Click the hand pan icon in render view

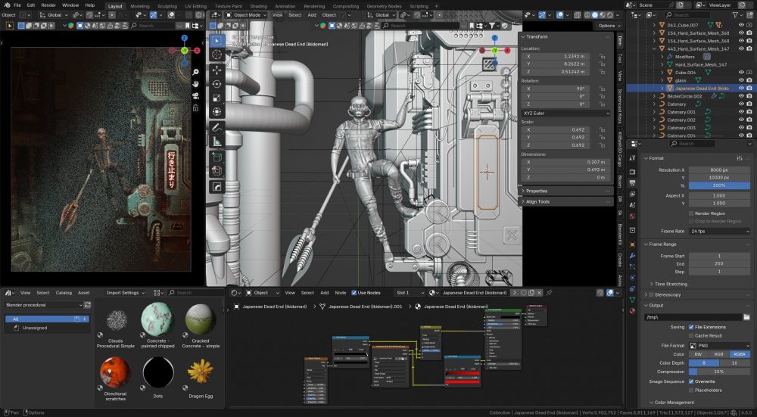(196, 83)
